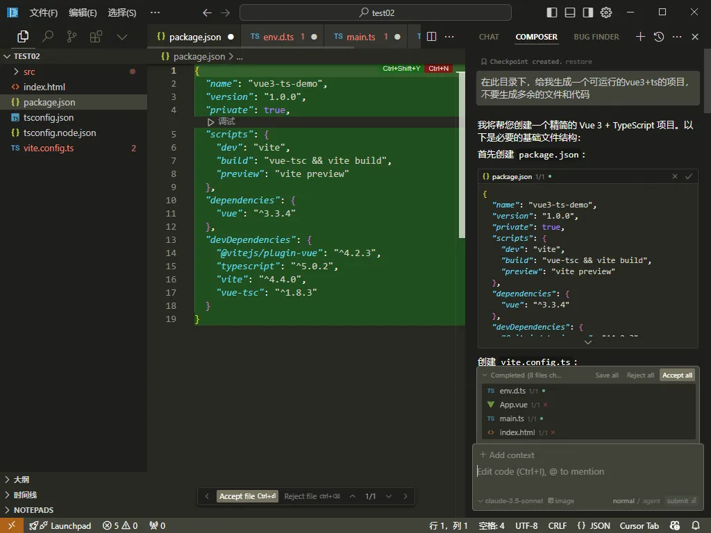Open the Extensions view

tap(96, 37)
